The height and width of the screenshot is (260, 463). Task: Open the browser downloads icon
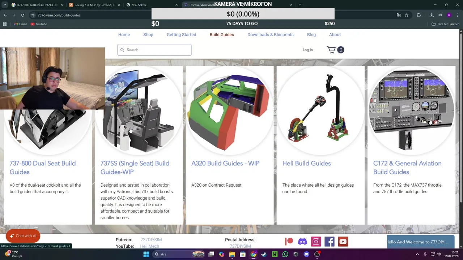pos(432,15)
